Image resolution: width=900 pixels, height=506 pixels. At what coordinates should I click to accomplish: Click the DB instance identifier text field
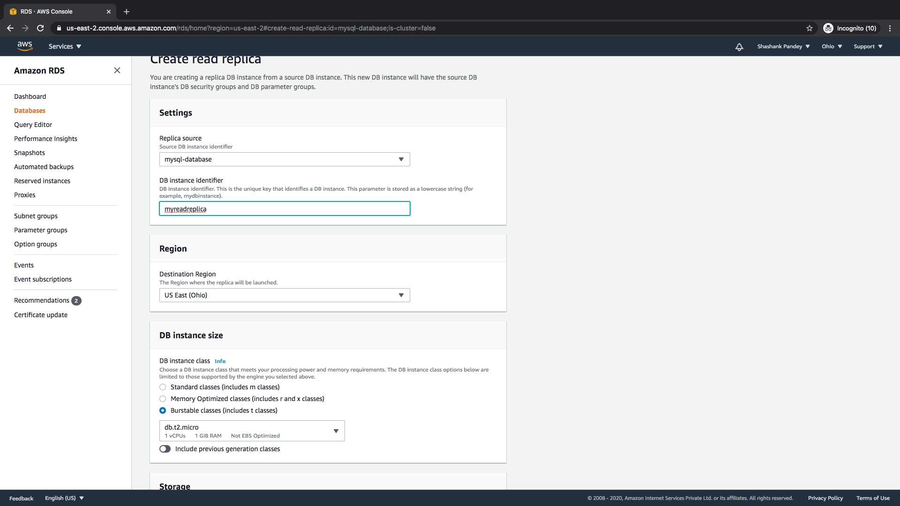285,209
